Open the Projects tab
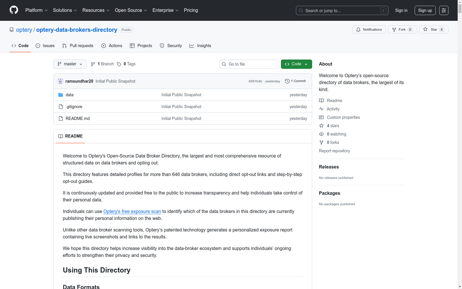The height and width of the screenshot is (289, 462). (141, 46)
